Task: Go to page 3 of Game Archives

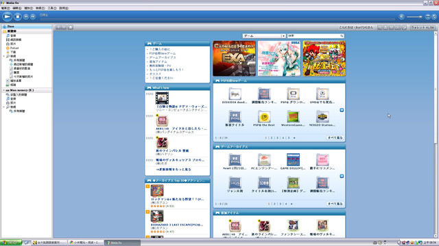Action: (280, 204)
